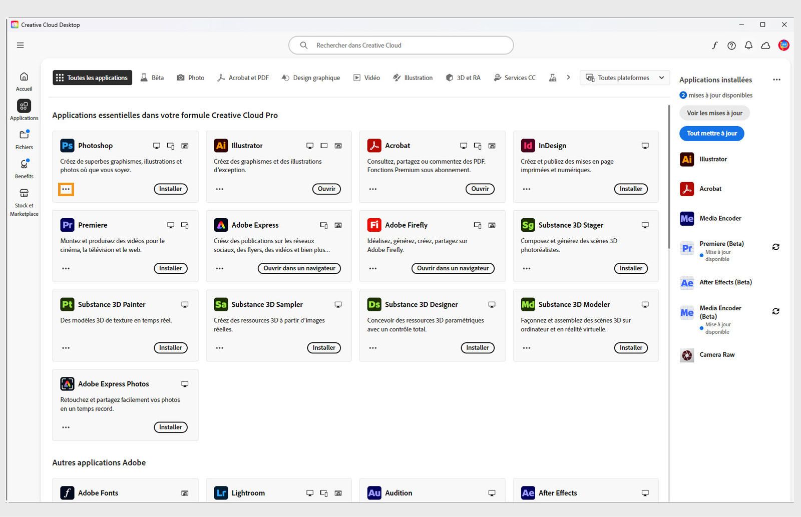The width and height of the screenshot is (801, 517).
Task: Switch to the Photo category tab
Action: click(191, 78)
